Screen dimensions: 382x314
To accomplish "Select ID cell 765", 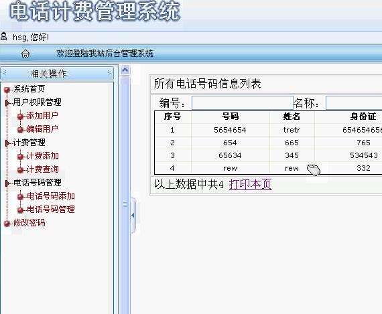I will [363, 143].
